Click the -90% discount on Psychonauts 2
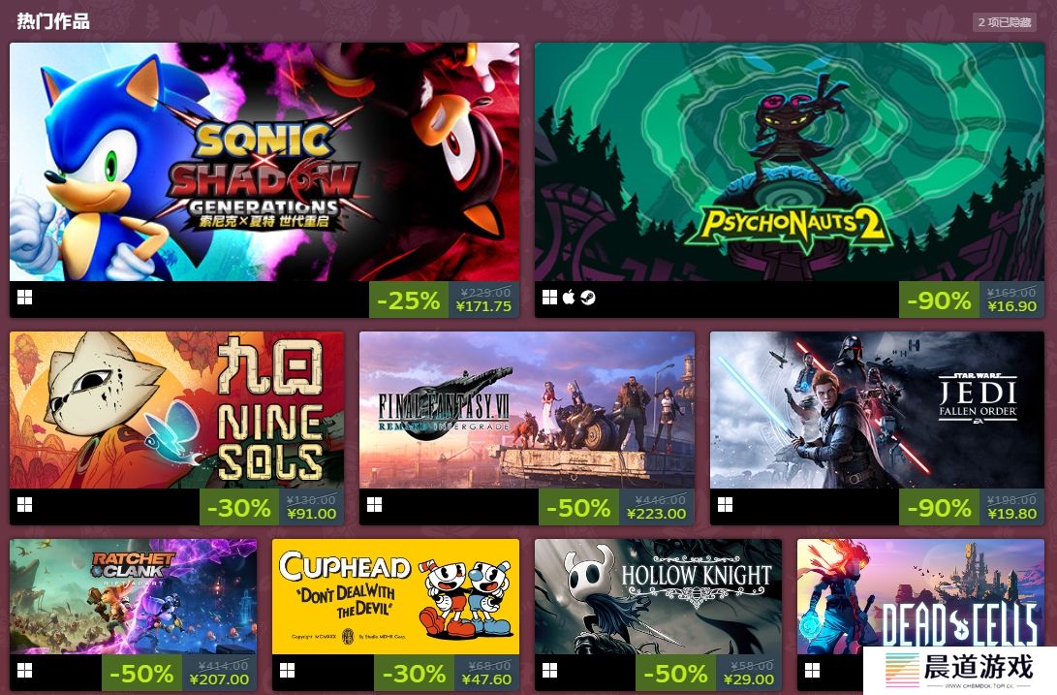The image size is (1057, 695). [x=940, y=300]
